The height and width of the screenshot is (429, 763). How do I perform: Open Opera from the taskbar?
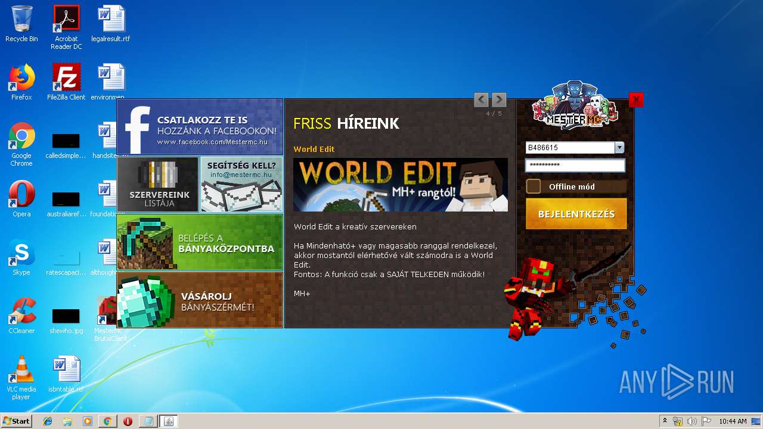pos(128,421)
